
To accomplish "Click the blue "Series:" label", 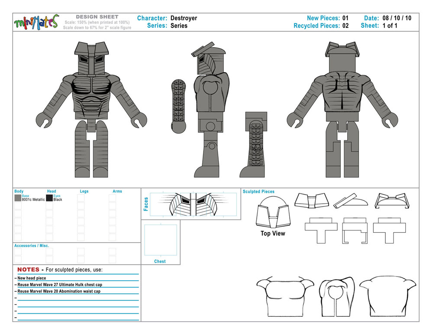I will click(157, 26).
